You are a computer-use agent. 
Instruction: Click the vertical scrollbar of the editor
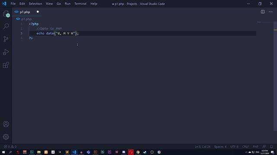[x=275, y=76]
